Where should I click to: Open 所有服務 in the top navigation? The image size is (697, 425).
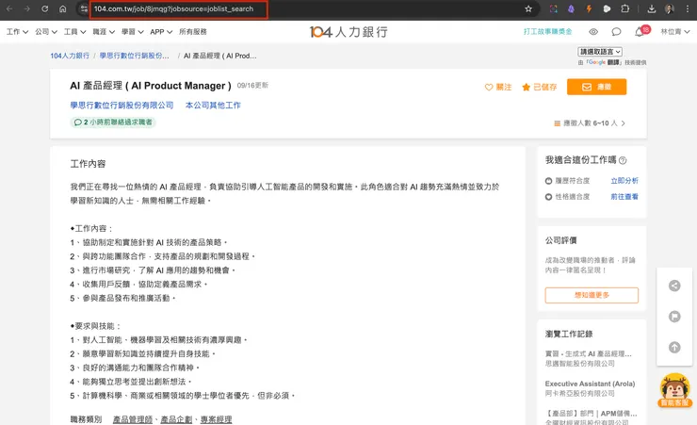point(193,31)
